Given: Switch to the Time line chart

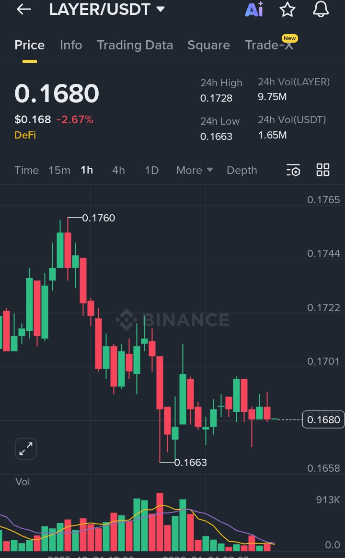Looking at the screenshot, I should click(x=27, y=170).
